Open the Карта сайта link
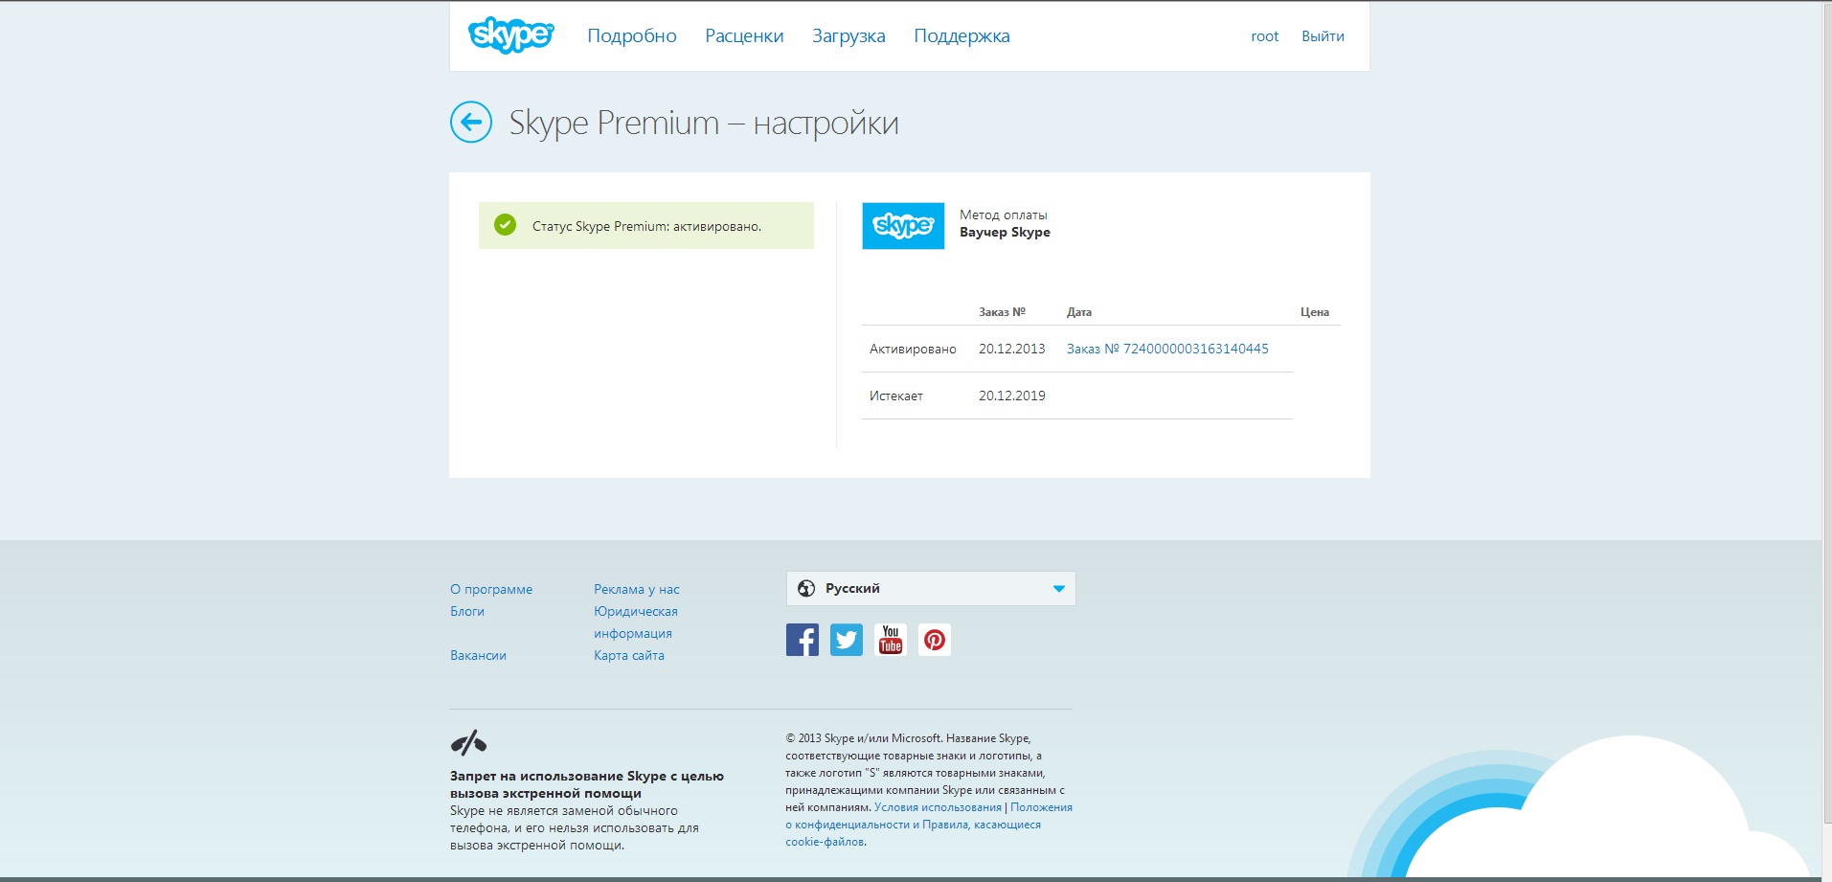1832x882 pixels. click(x=629, y=655)
